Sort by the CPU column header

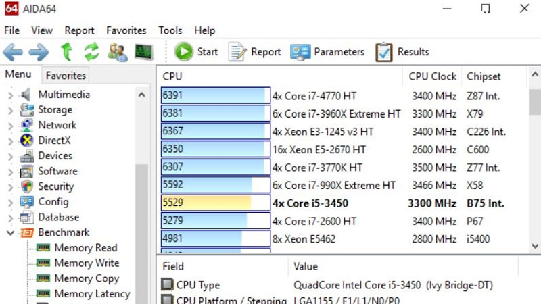click(x=280, y=76)
